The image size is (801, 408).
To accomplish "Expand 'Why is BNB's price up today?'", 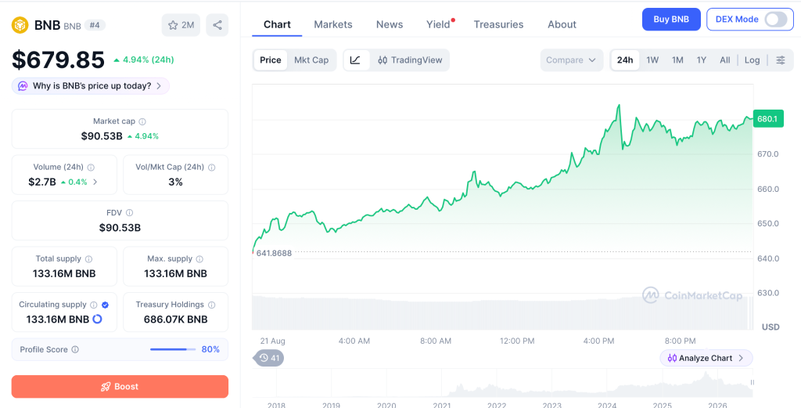I will pos(91,86).
